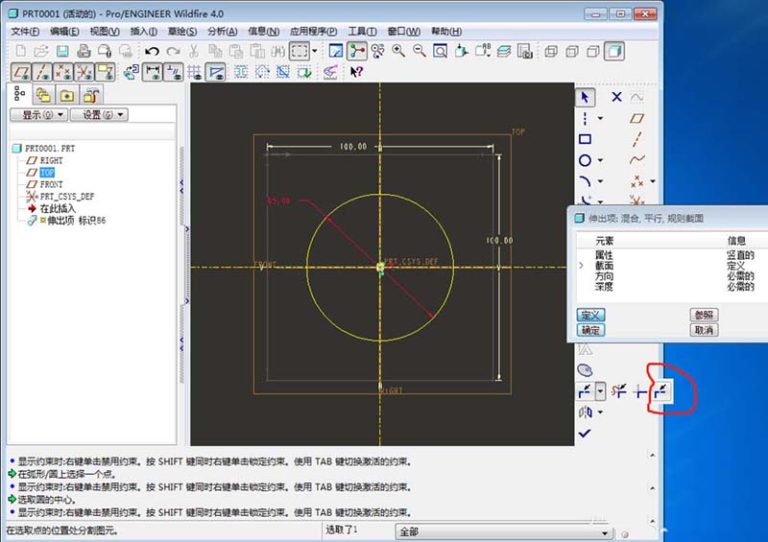Click the sketch palette oval icon
Viewport: 768px width, 542px height.
coord(585,370)
